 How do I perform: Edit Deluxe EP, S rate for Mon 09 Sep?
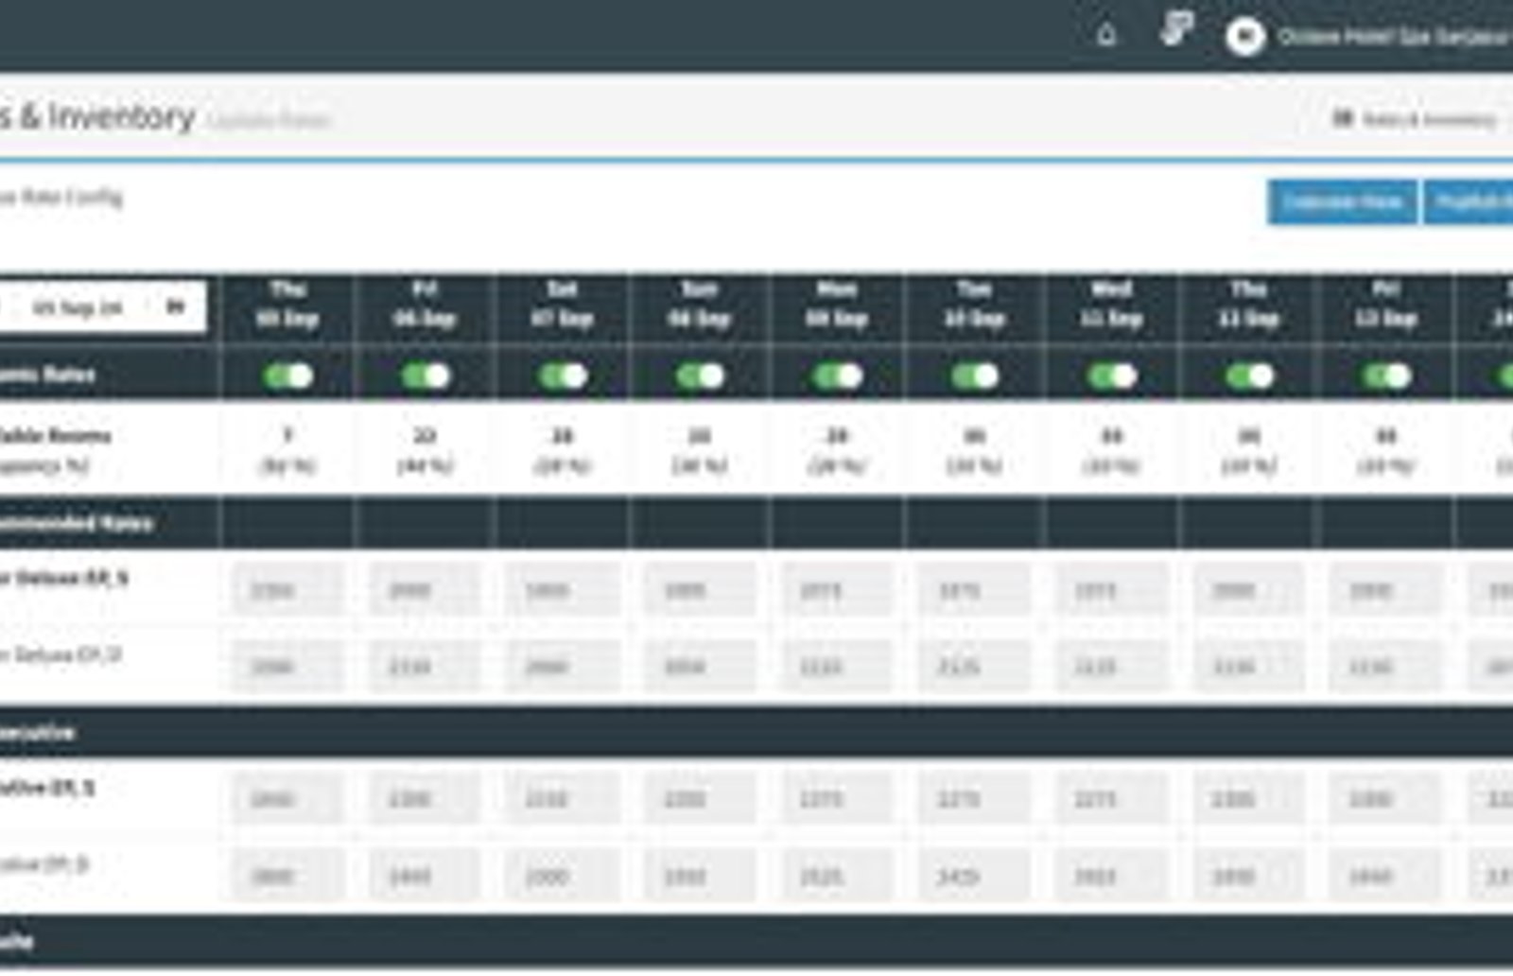coord(837,590)
